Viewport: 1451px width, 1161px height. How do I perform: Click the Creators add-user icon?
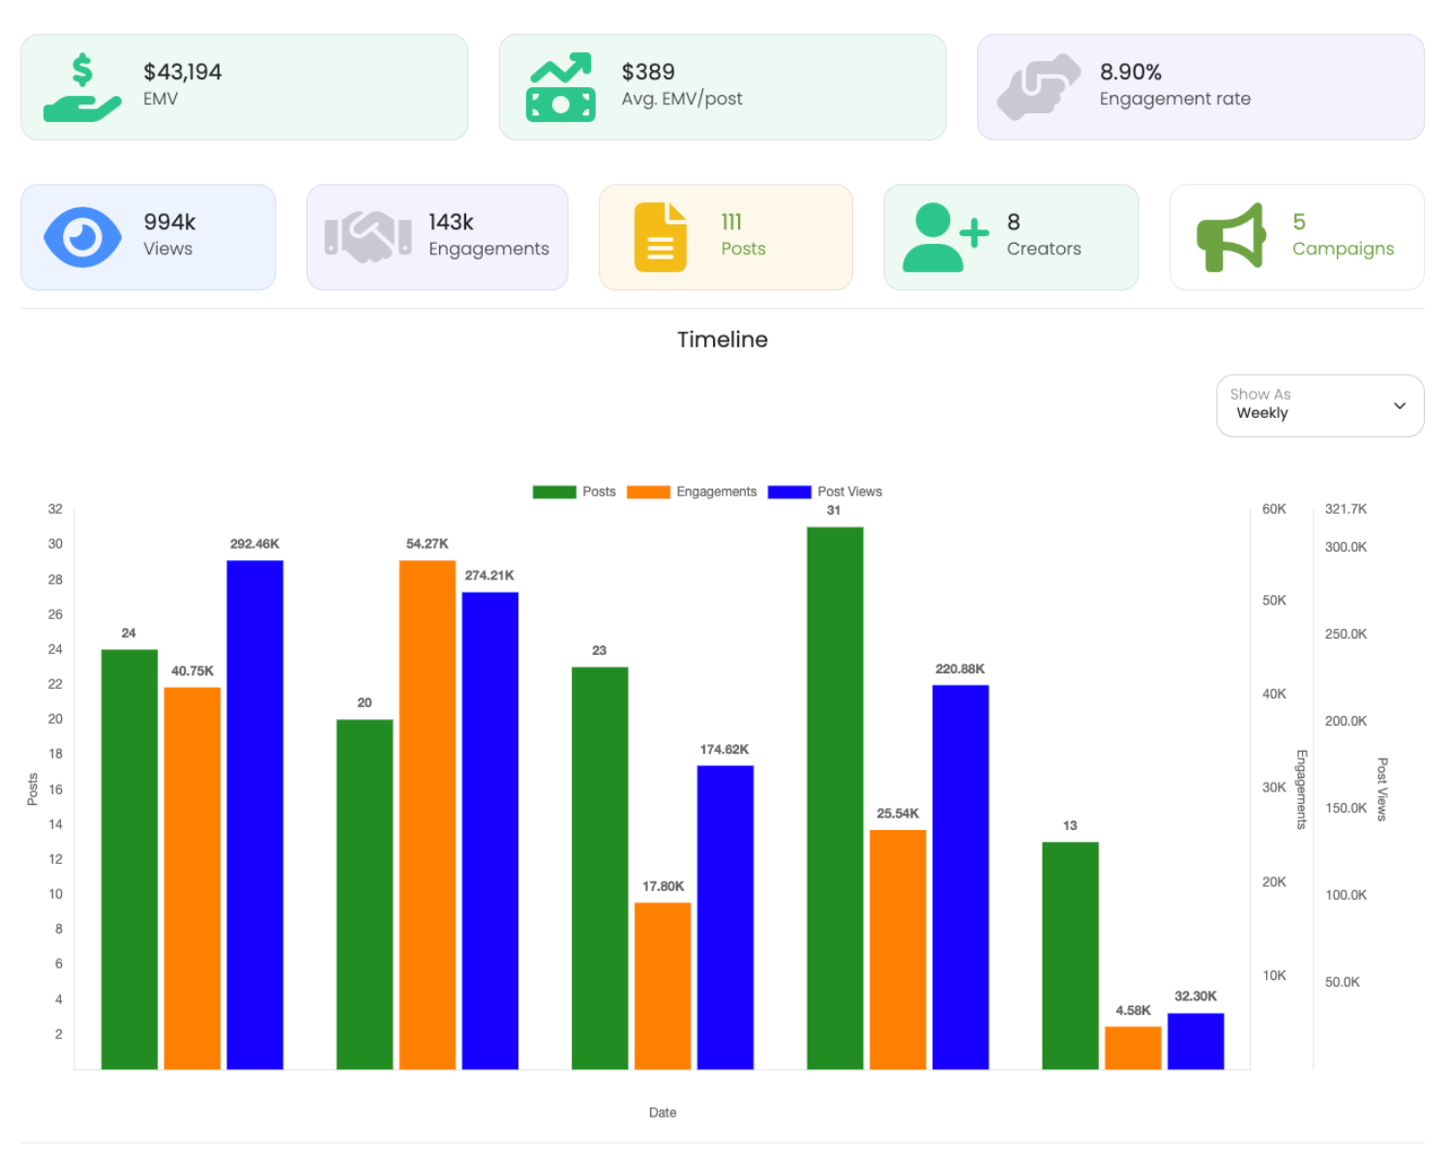coord(945,237)
